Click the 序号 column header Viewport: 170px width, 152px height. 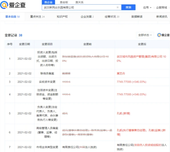point(10,44)
